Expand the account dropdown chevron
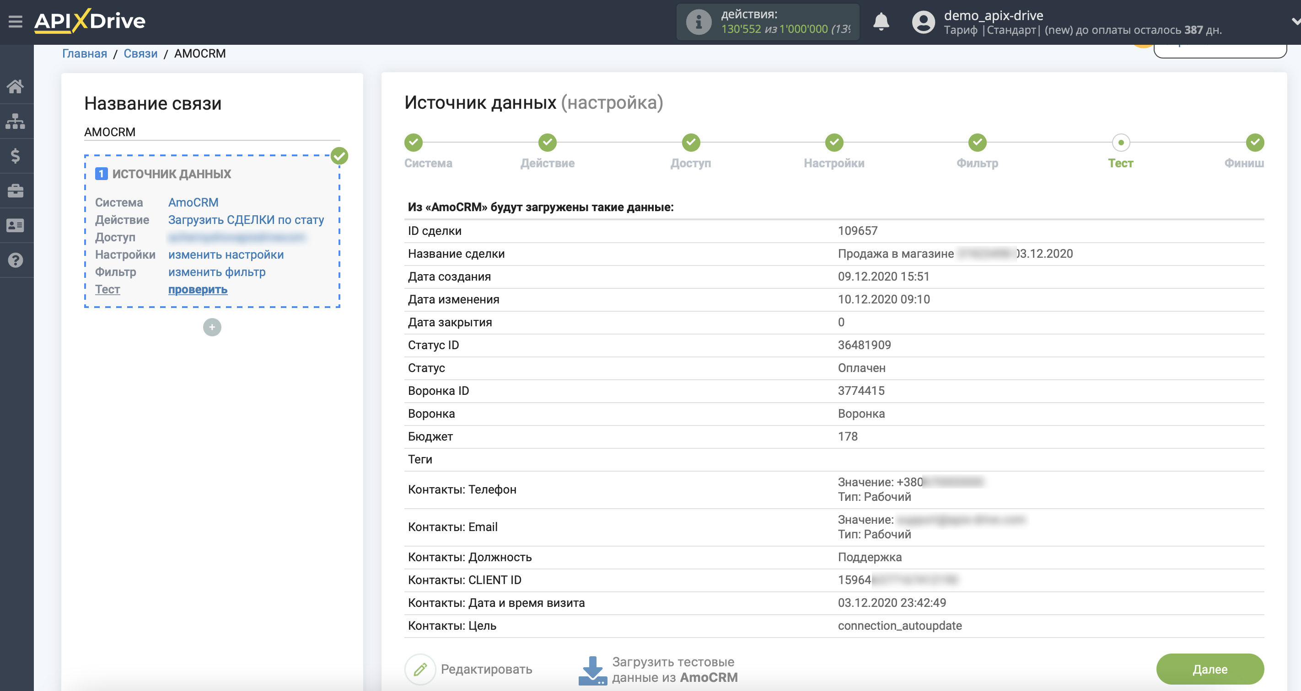This screenshot has height=691, width=1301. tap(1295, 21)
